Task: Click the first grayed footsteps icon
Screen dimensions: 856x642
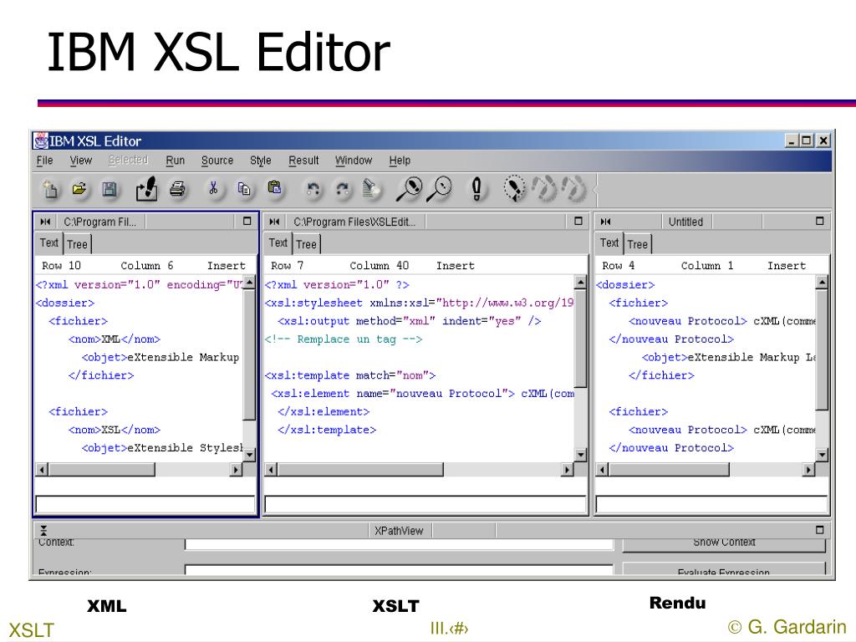Action: [544, 189]
